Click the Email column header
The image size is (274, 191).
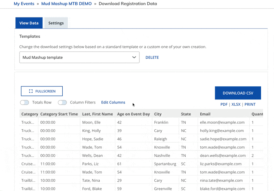pyautogui.click(x=205, y=114)
